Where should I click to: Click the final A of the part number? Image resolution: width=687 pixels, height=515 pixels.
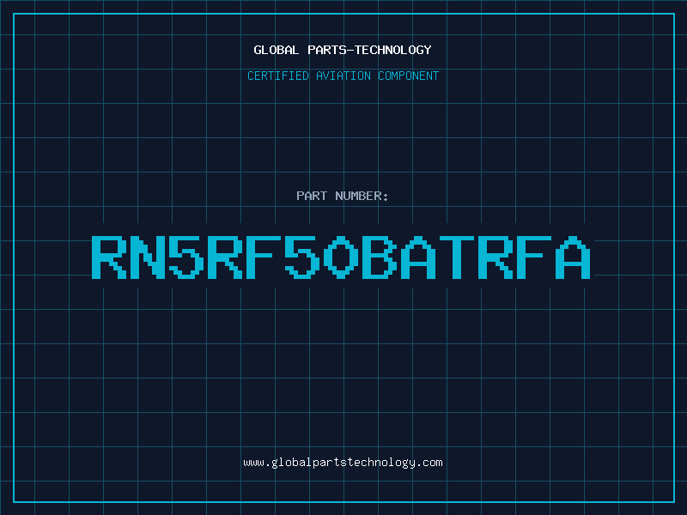[574, 257]
